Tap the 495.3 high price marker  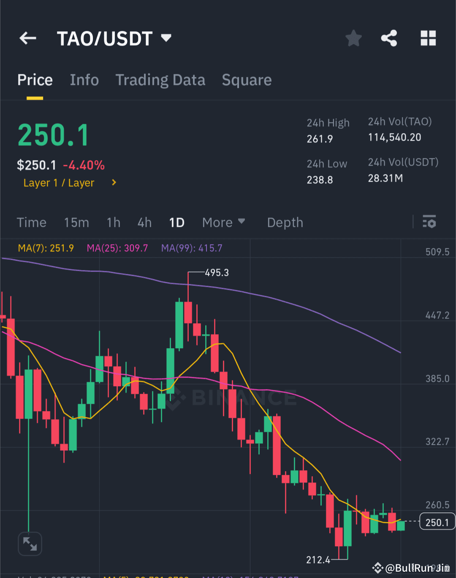click(x=217, y=273)
